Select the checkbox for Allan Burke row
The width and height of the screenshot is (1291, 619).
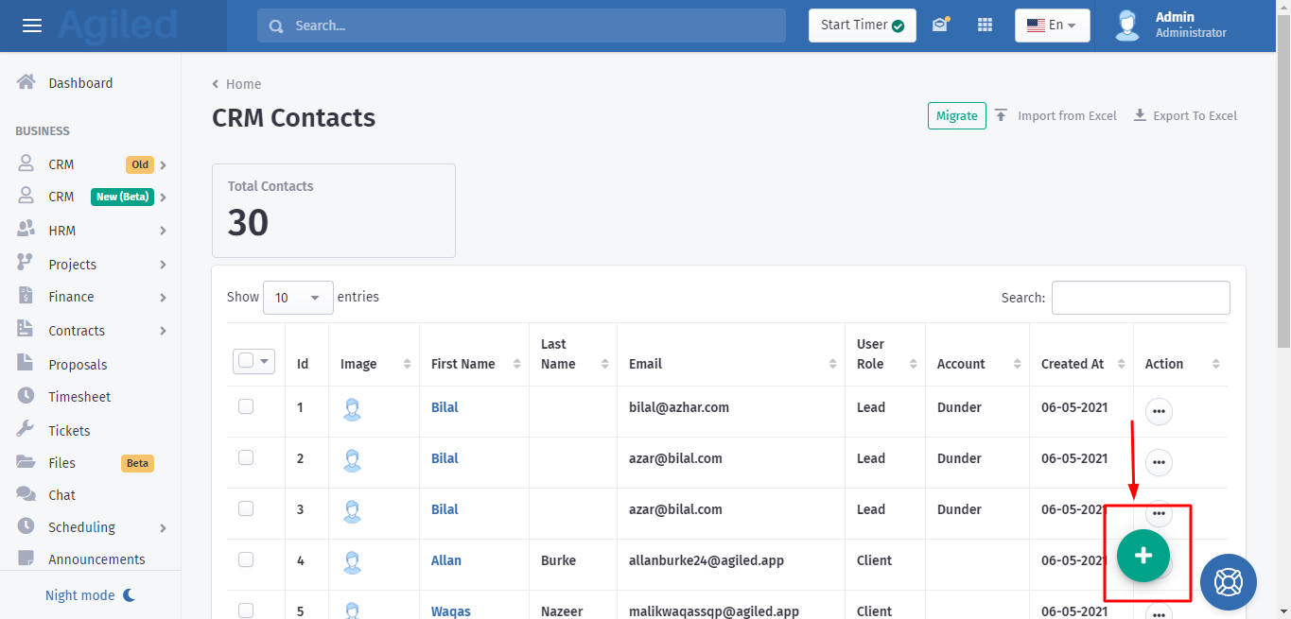tap(246, 559)
